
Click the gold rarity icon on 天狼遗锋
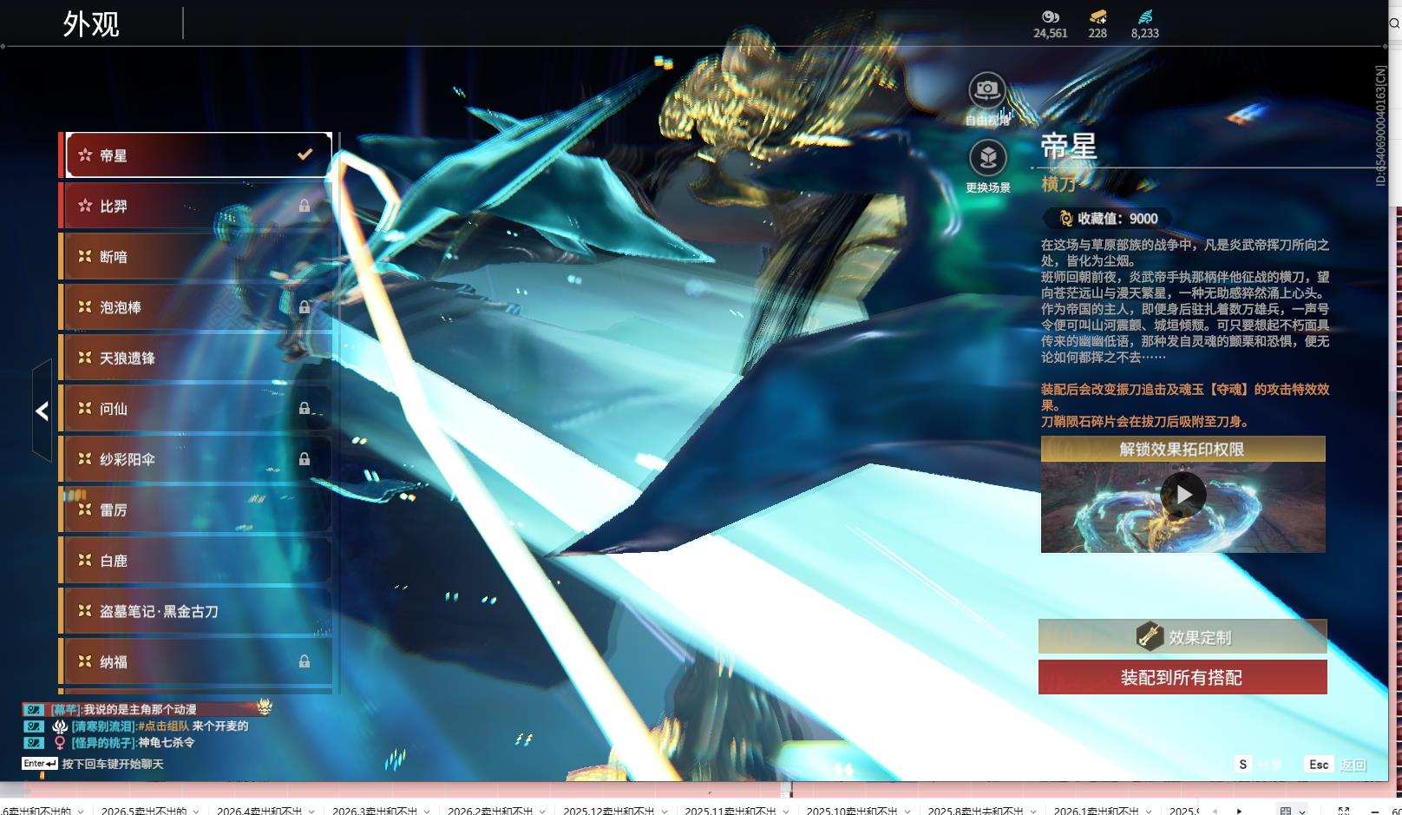[x=85, y=357]
